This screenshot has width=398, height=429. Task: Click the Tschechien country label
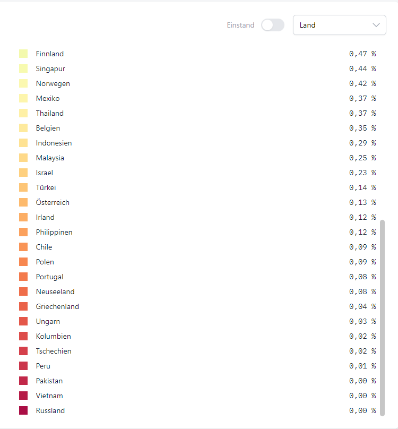(54, 351)
